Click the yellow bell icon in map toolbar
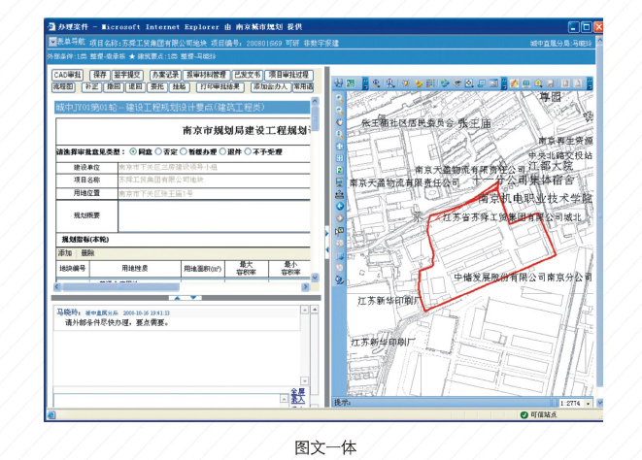 (x=538, y=83)
